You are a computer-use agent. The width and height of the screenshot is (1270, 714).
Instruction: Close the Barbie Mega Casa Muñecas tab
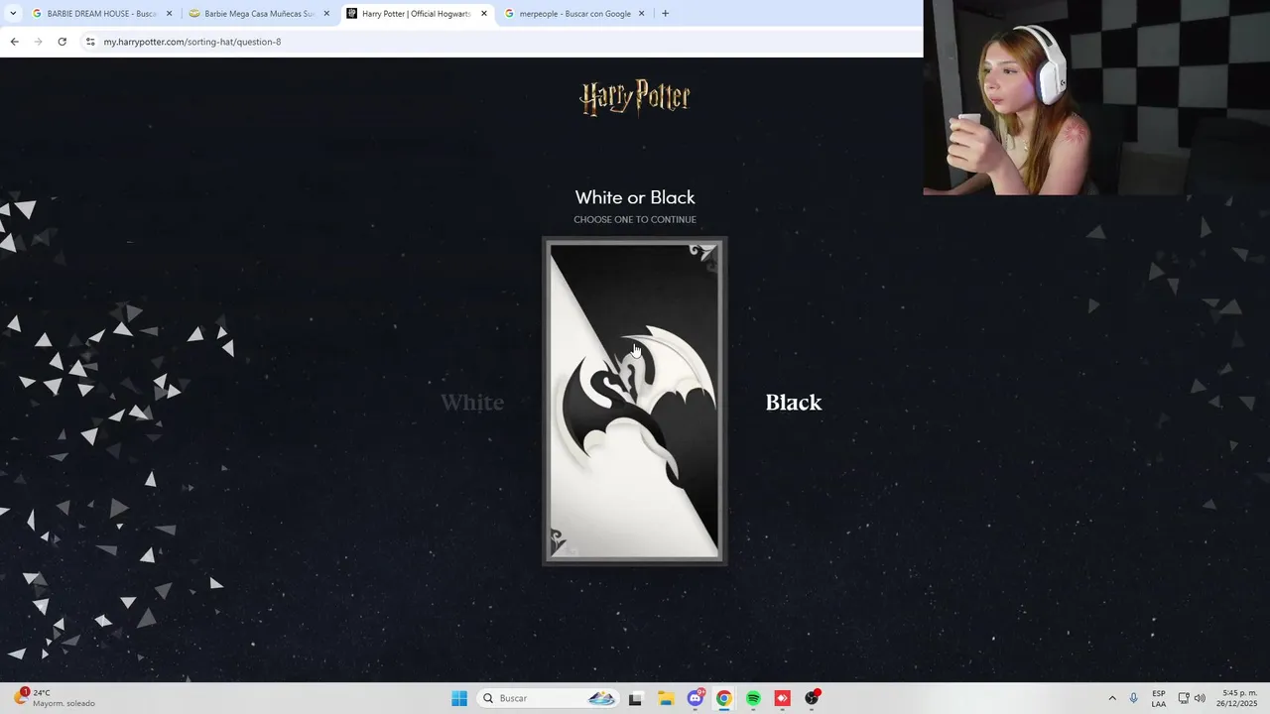click(x=326, y=14)
